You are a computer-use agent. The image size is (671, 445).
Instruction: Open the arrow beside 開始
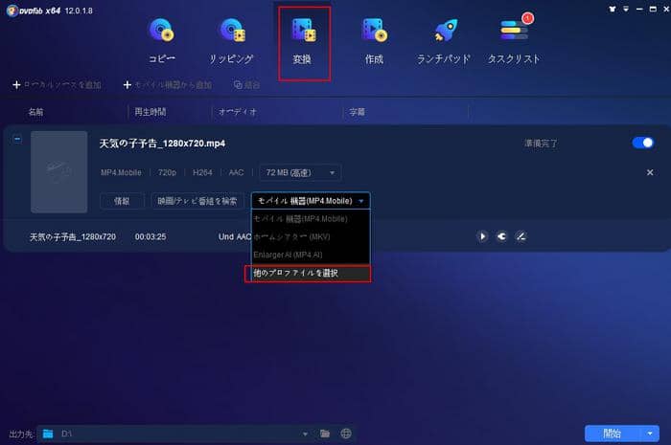click(650, 434)
